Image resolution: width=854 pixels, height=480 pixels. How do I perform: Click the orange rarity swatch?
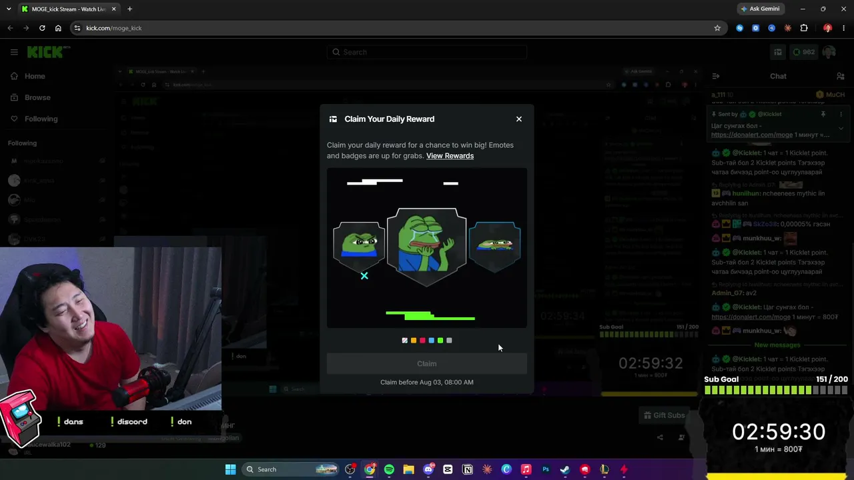click(x=414, y=340)
